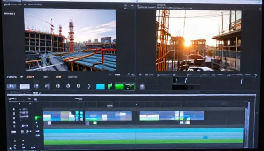
Task: Click the topmost tool icon in the timeline tool column
Action: click(14, 109)
